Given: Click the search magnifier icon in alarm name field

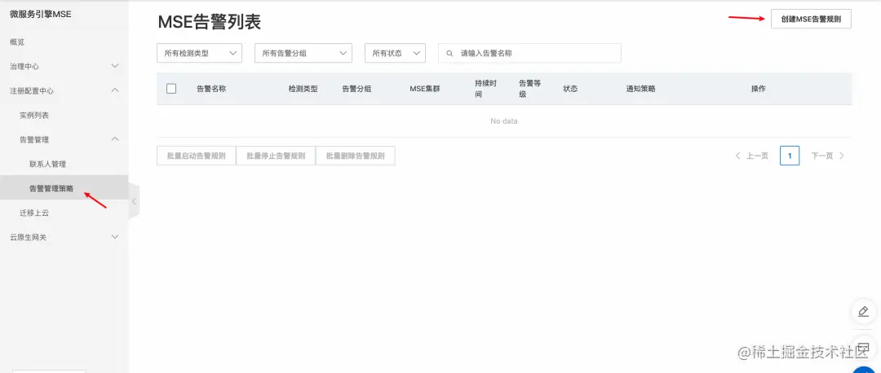Looking at the screenshot, I should coord(449,53).
